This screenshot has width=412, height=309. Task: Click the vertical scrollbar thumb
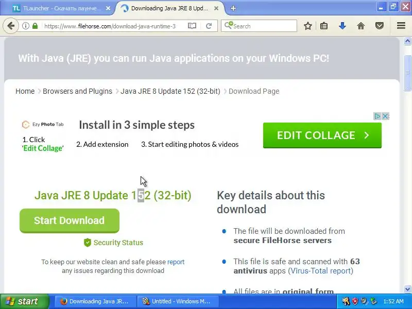click(x=407, y=73)
